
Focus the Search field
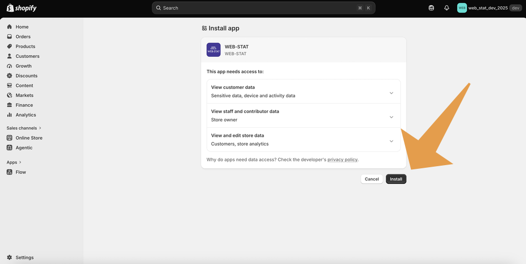coord(264,8)
